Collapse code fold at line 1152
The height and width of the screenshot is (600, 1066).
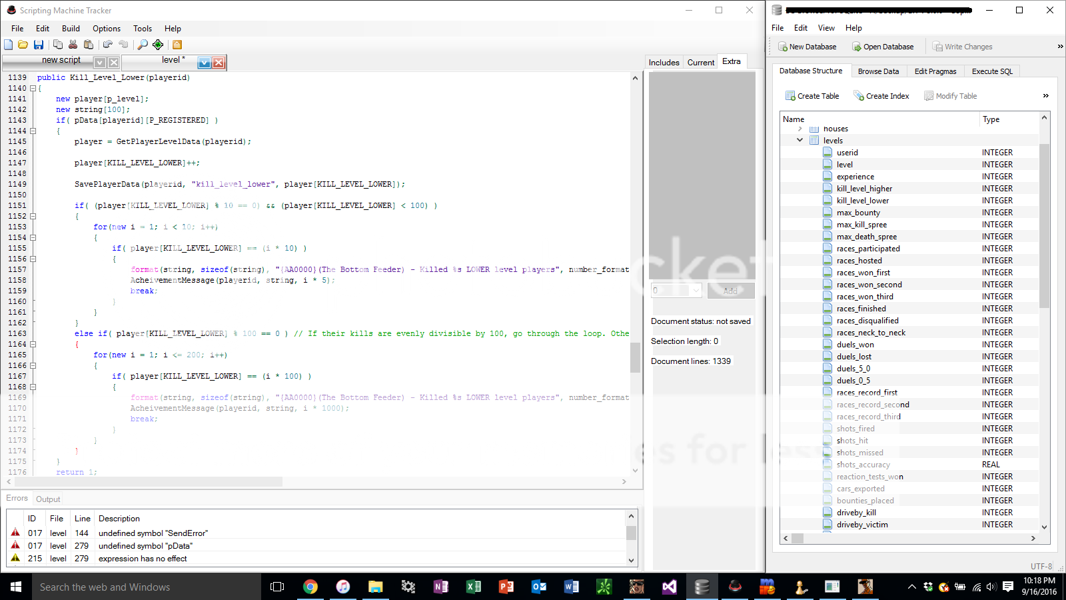(33, 216)
